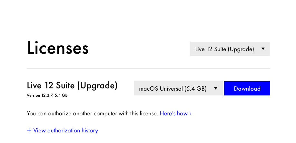Click the Licenses page heading
Screen dimensions: 296x143
58,48
